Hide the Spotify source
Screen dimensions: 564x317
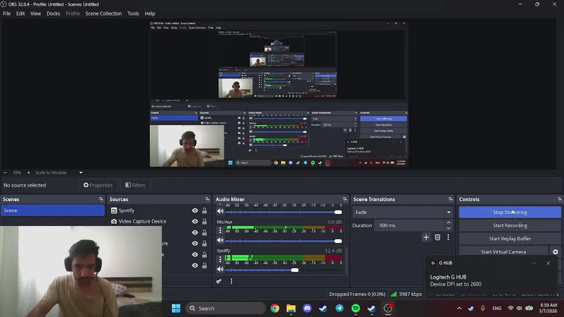pos(195,211)
